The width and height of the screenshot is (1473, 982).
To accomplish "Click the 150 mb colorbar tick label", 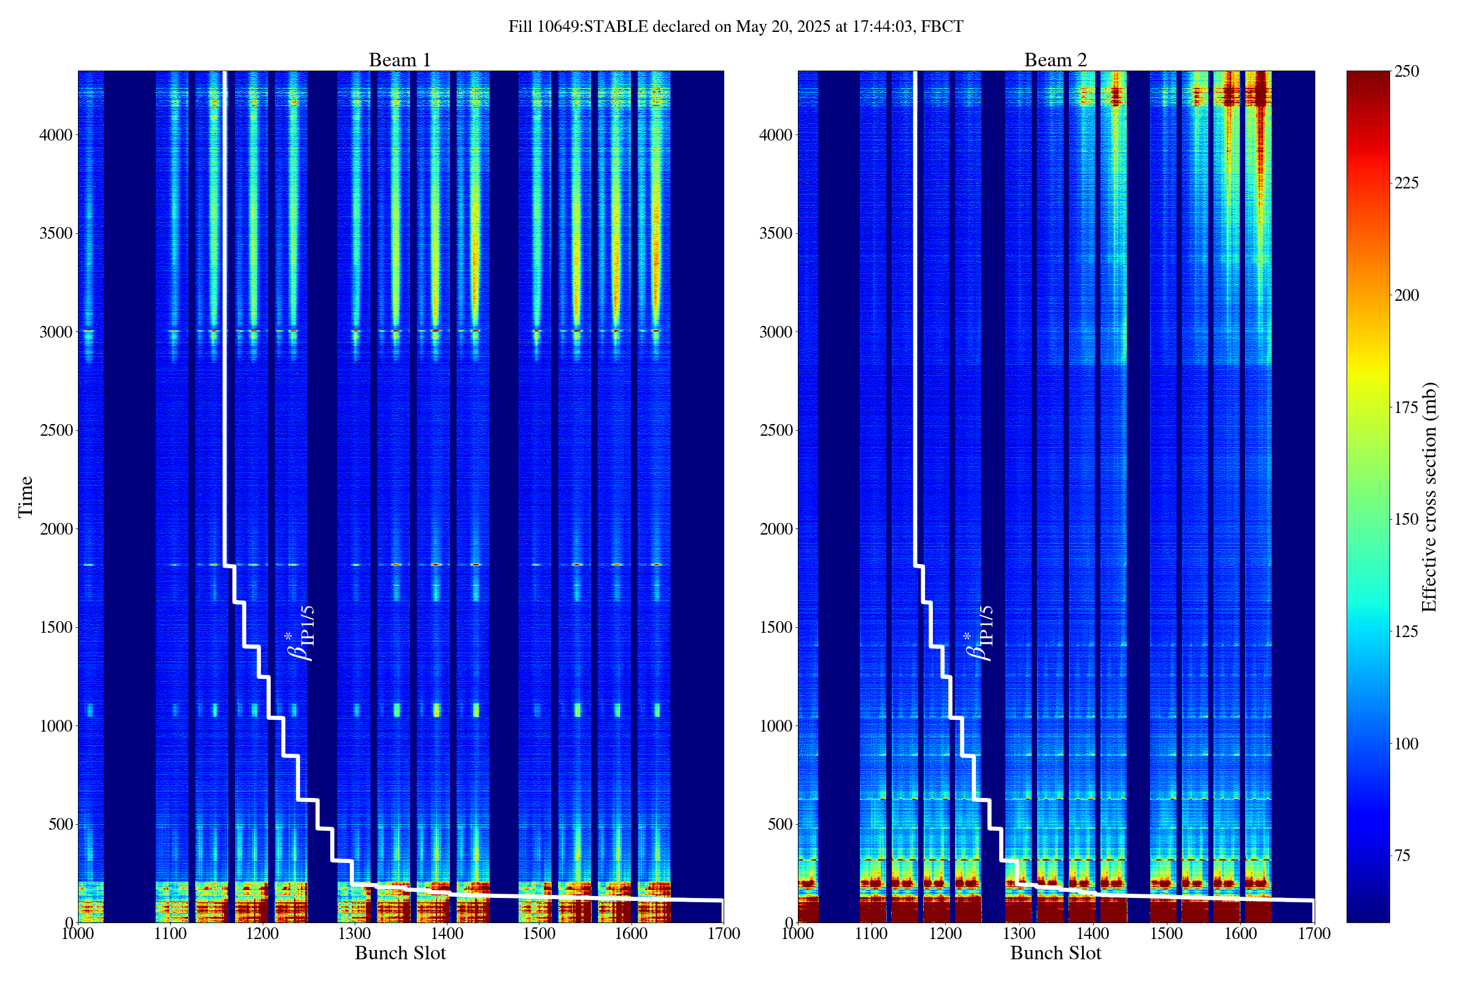I will click(x=1406, y=520).
